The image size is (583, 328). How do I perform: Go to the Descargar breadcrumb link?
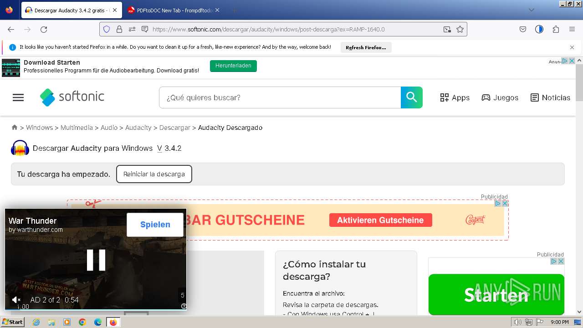pyautogui.click(x=175, y=128)
